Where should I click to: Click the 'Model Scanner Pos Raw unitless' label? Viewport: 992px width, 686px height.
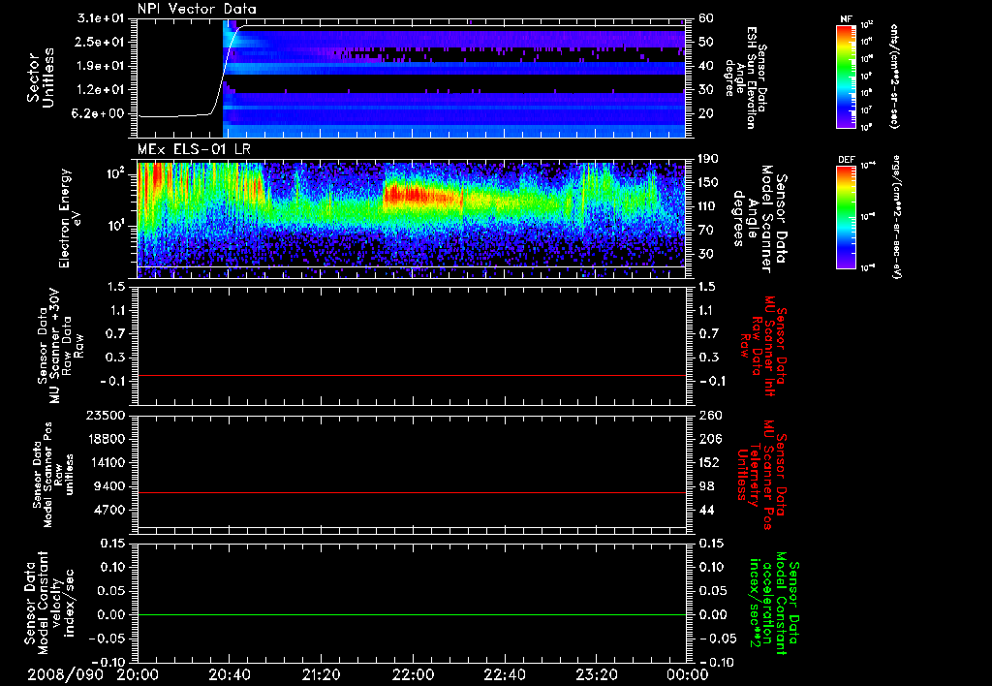(52, 475)
